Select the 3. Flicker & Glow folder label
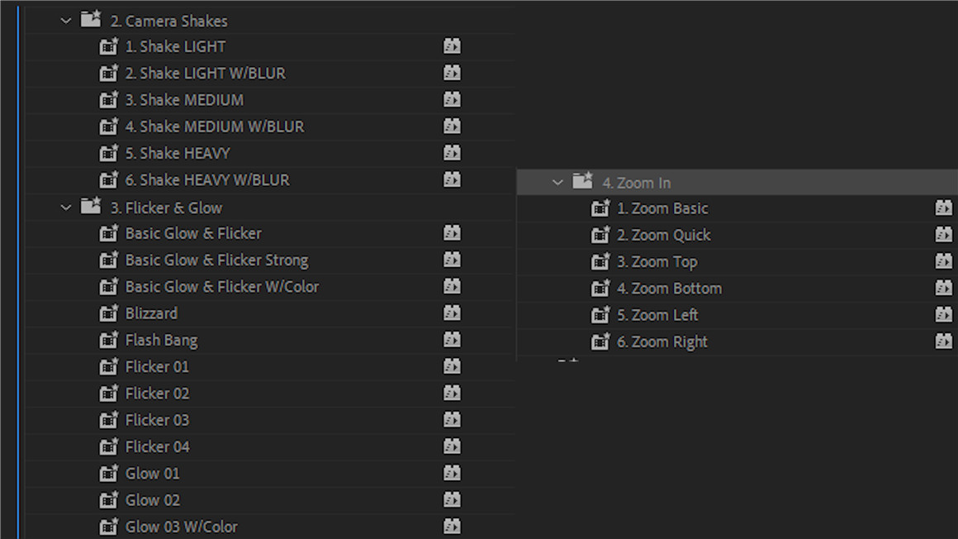The height and width of the screenshot is (539, 958). coord(166,208)
